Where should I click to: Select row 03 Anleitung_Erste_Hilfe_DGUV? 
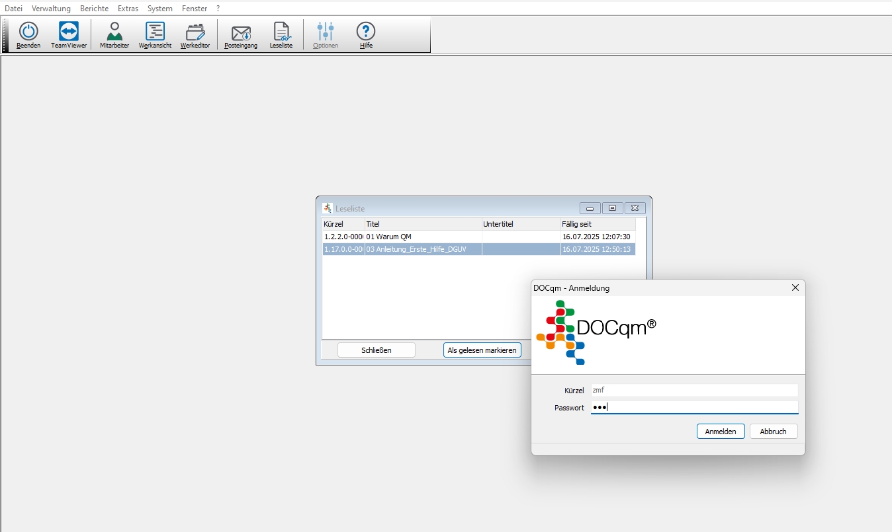pyautogui.click(x=478, y=249)
